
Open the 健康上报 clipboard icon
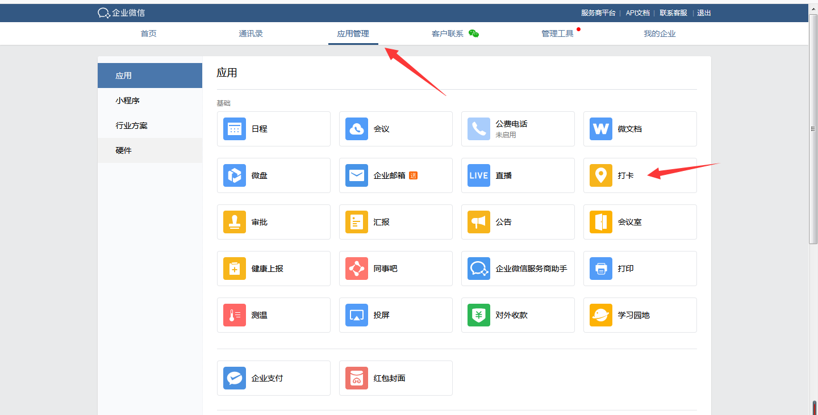tap(235, 269)
